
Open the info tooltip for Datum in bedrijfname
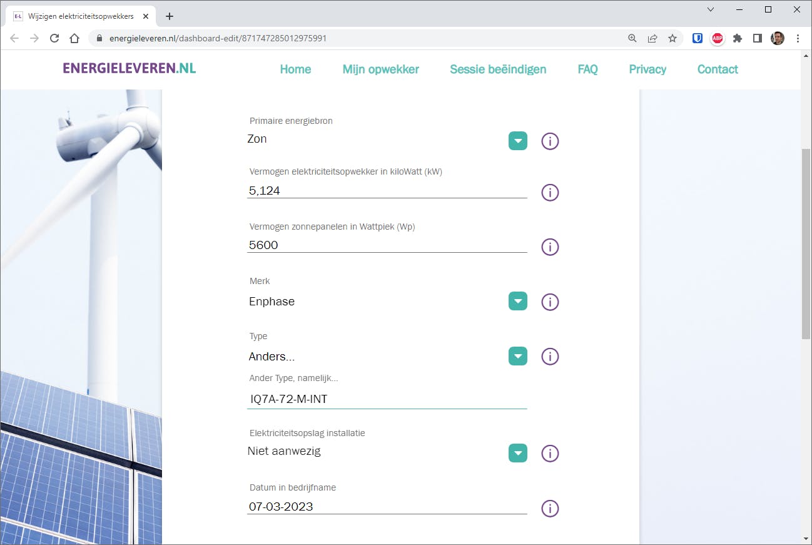pos(550,508)
